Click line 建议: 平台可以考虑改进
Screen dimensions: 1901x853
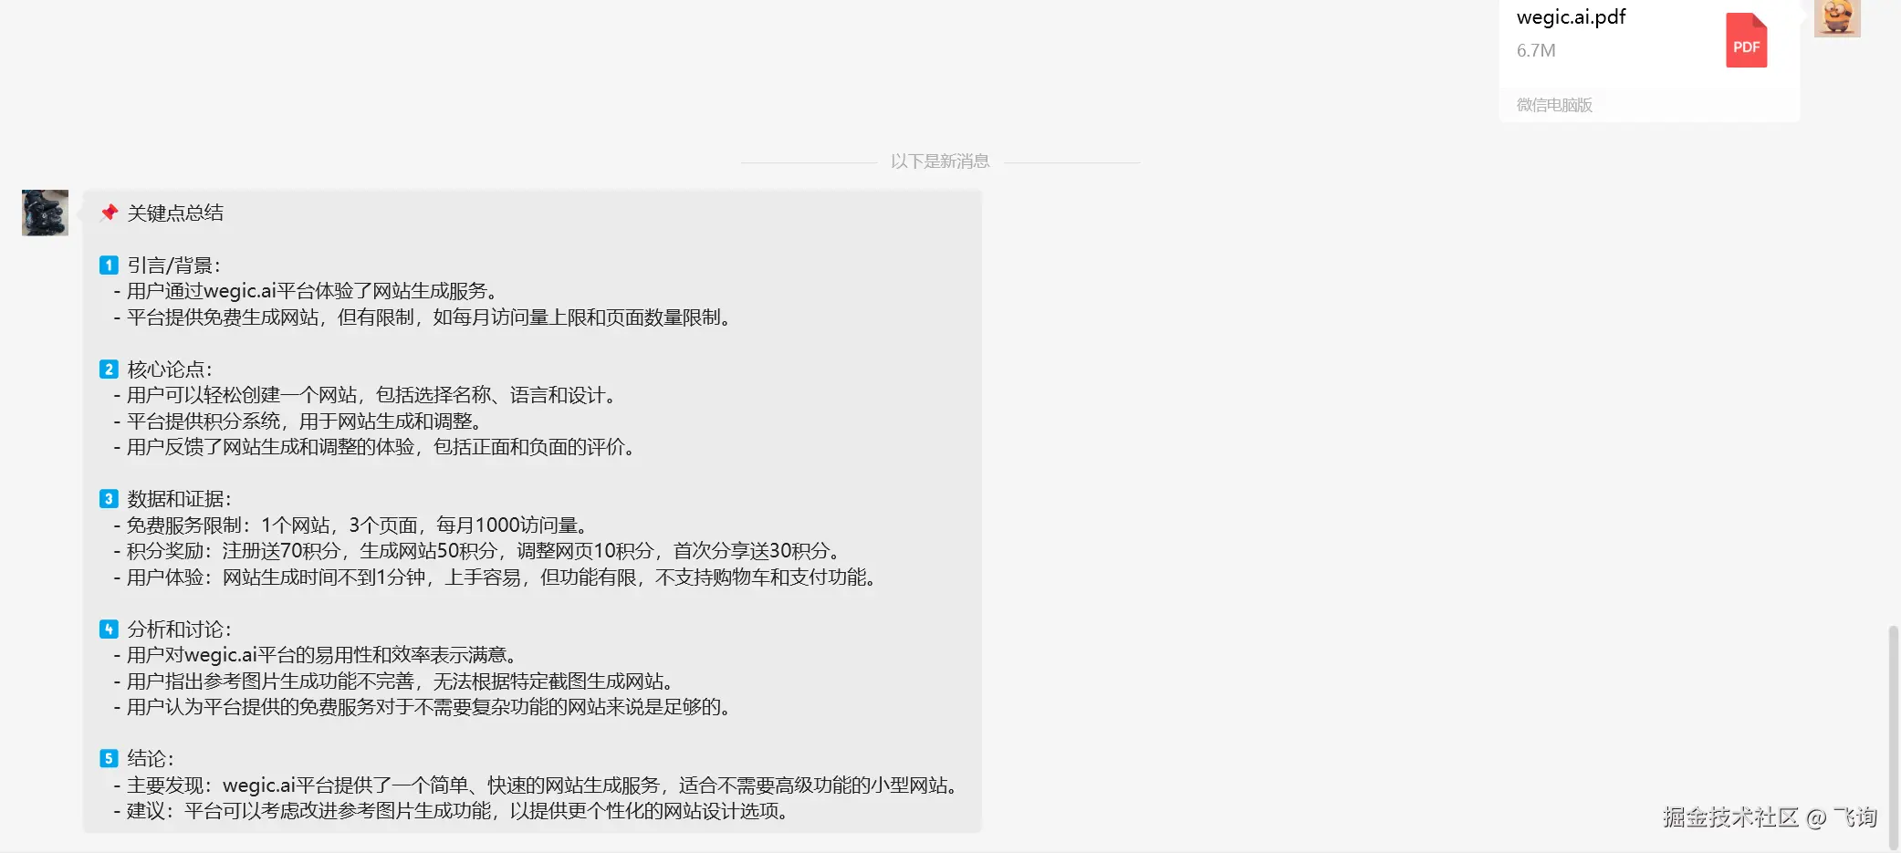pyautogui.click(x=453, y=811)
